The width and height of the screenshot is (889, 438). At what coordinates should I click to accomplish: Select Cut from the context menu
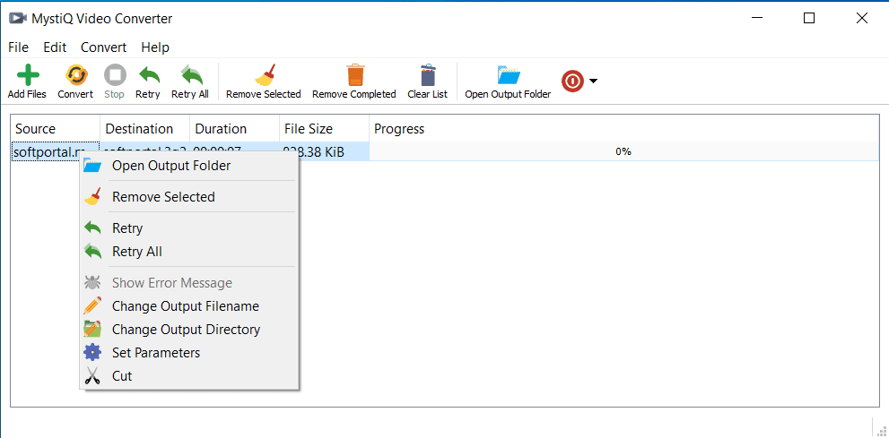coord(122,376)
